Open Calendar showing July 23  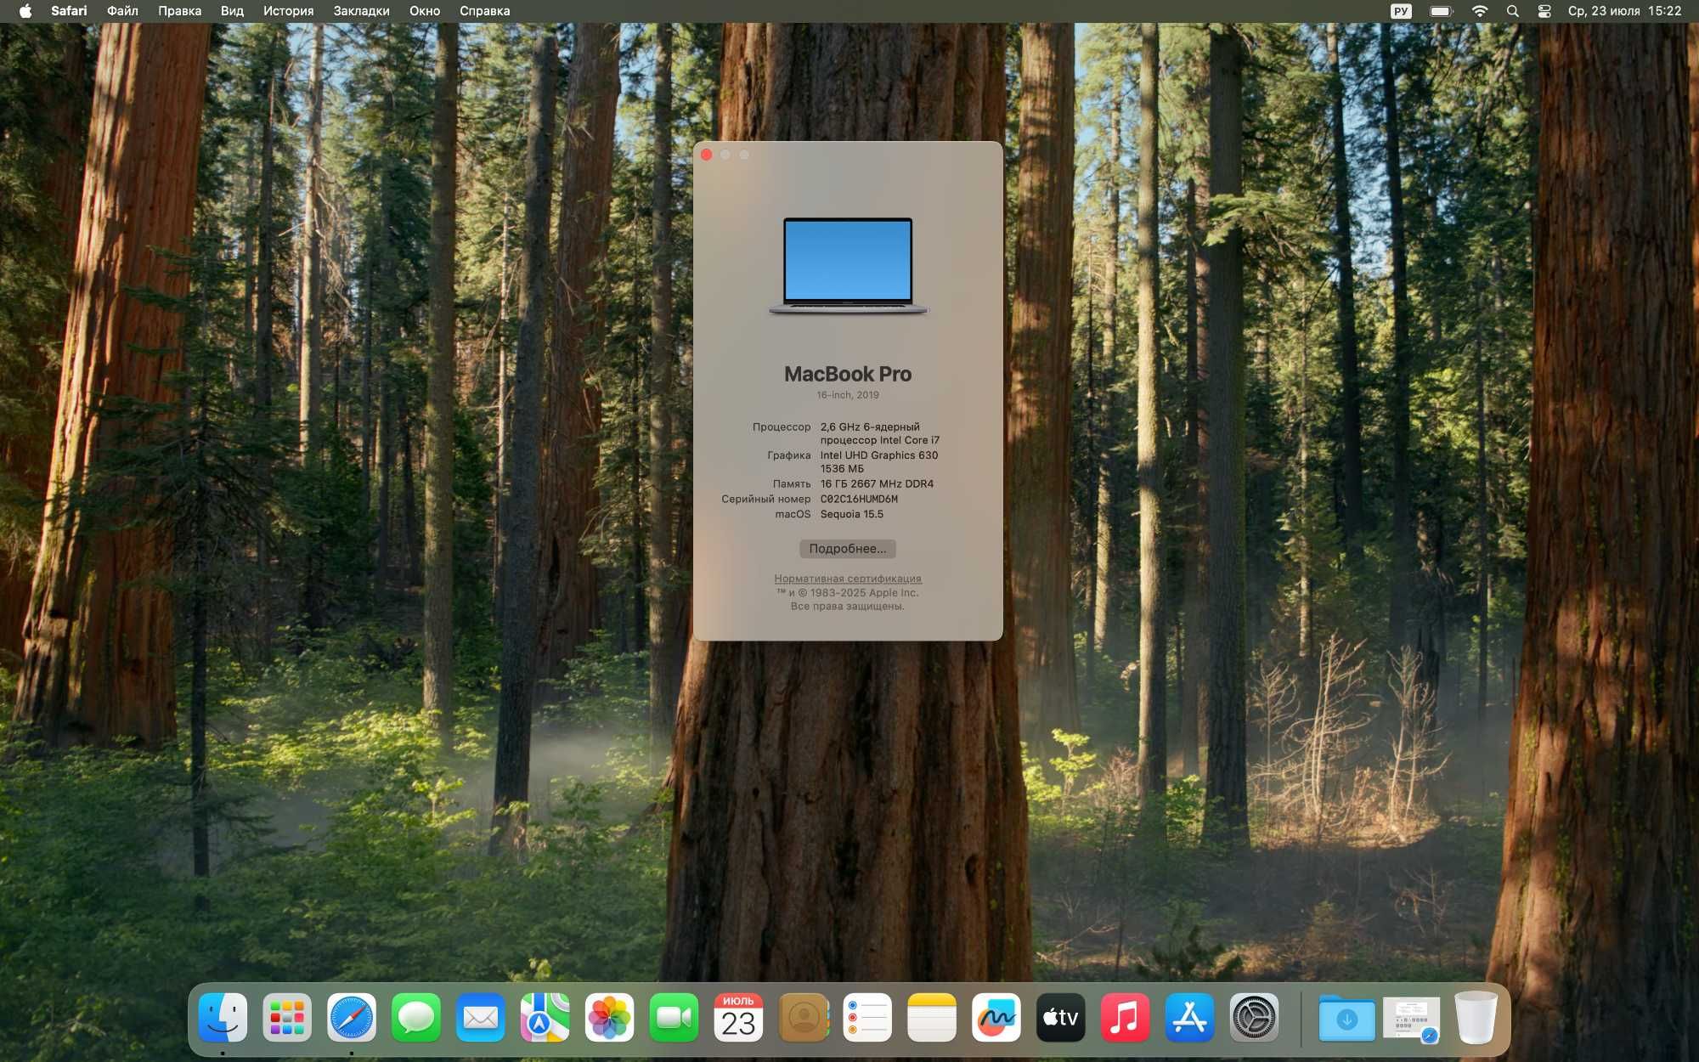click(739, 1017)
